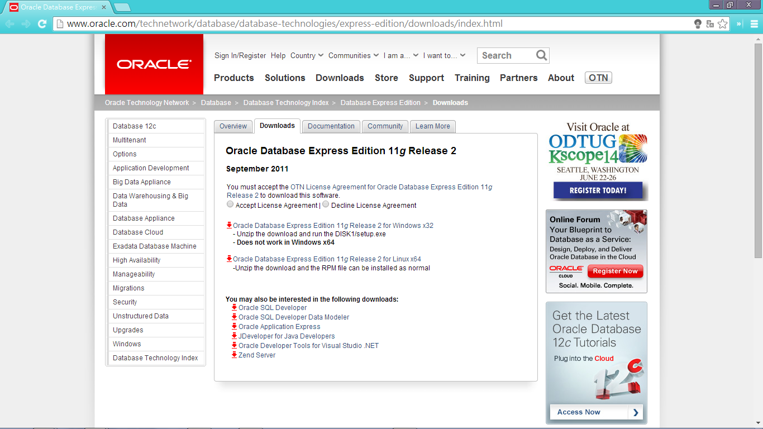Image resolution: width=763 pixels, height=429 pixels.
Task: Click red download arrow for Windows x32
Action: (229, 225)
